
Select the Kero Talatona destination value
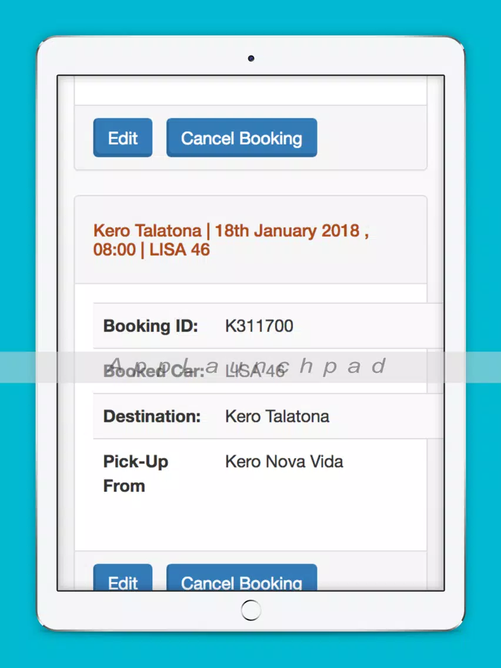point(277,416)
